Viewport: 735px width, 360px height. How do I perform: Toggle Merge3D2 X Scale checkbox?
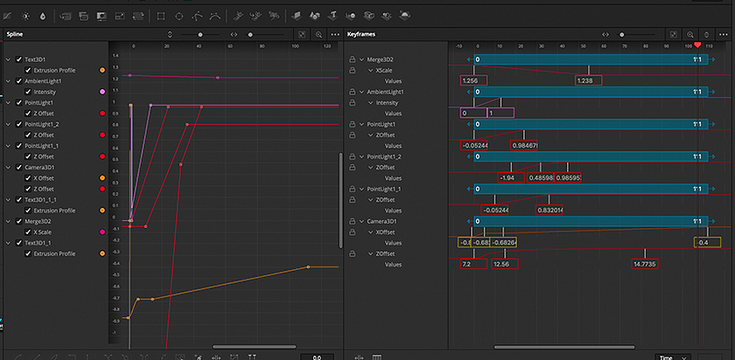click(x=28, y=232)
